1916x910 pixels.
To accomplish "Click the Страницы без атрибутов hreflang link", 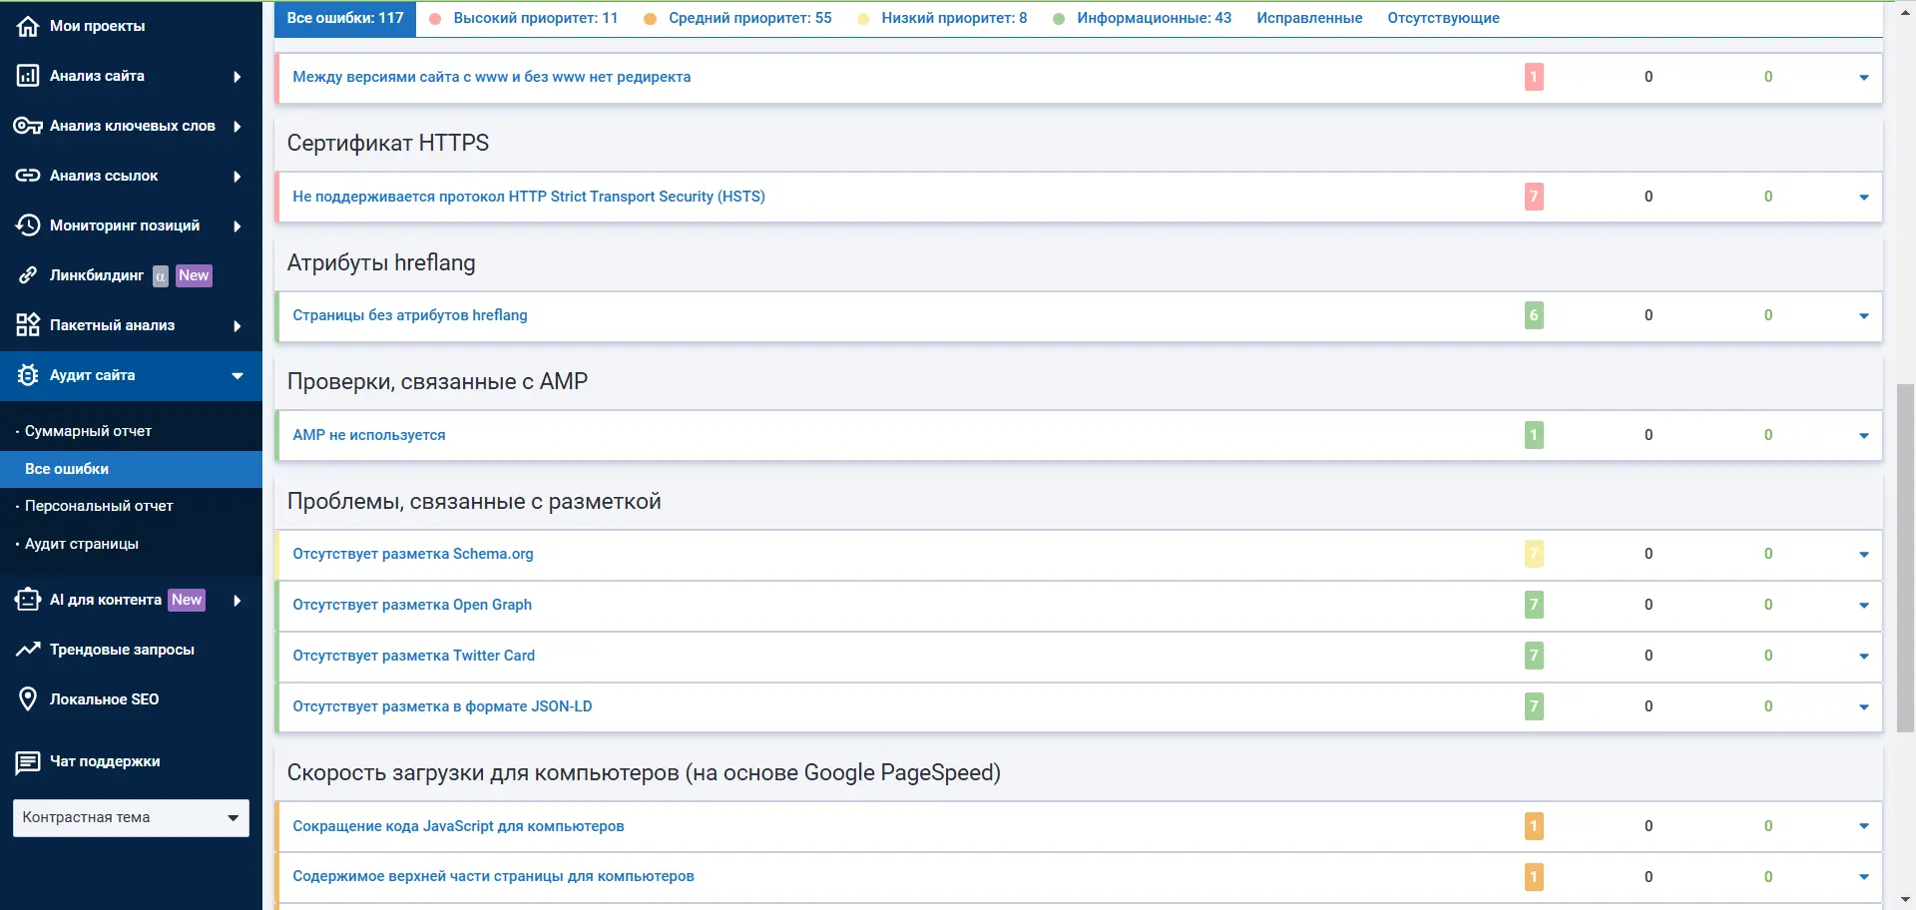I will 410,315.
